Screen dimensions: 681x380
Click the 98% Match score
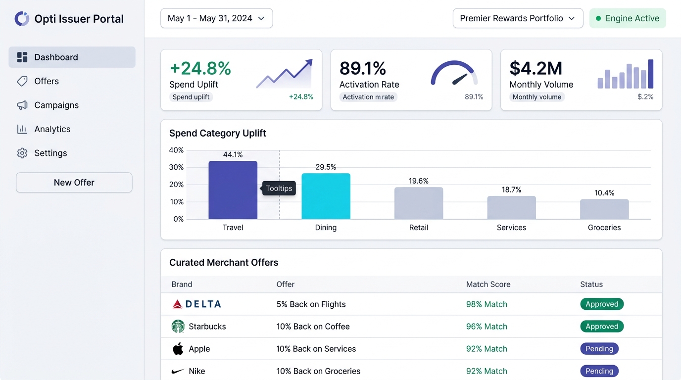(486, 304)
